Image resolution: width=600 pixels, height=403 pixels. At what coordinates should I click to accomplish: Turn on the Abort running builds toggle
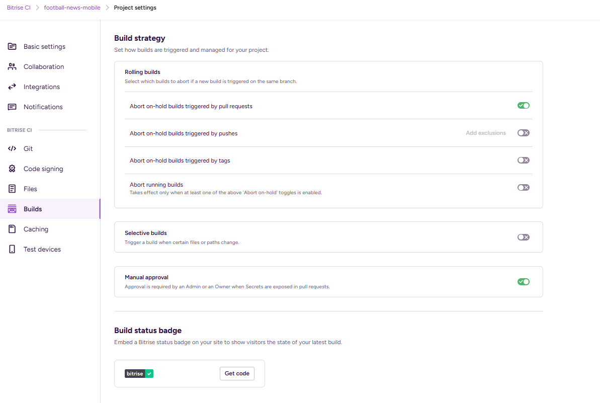523,187
